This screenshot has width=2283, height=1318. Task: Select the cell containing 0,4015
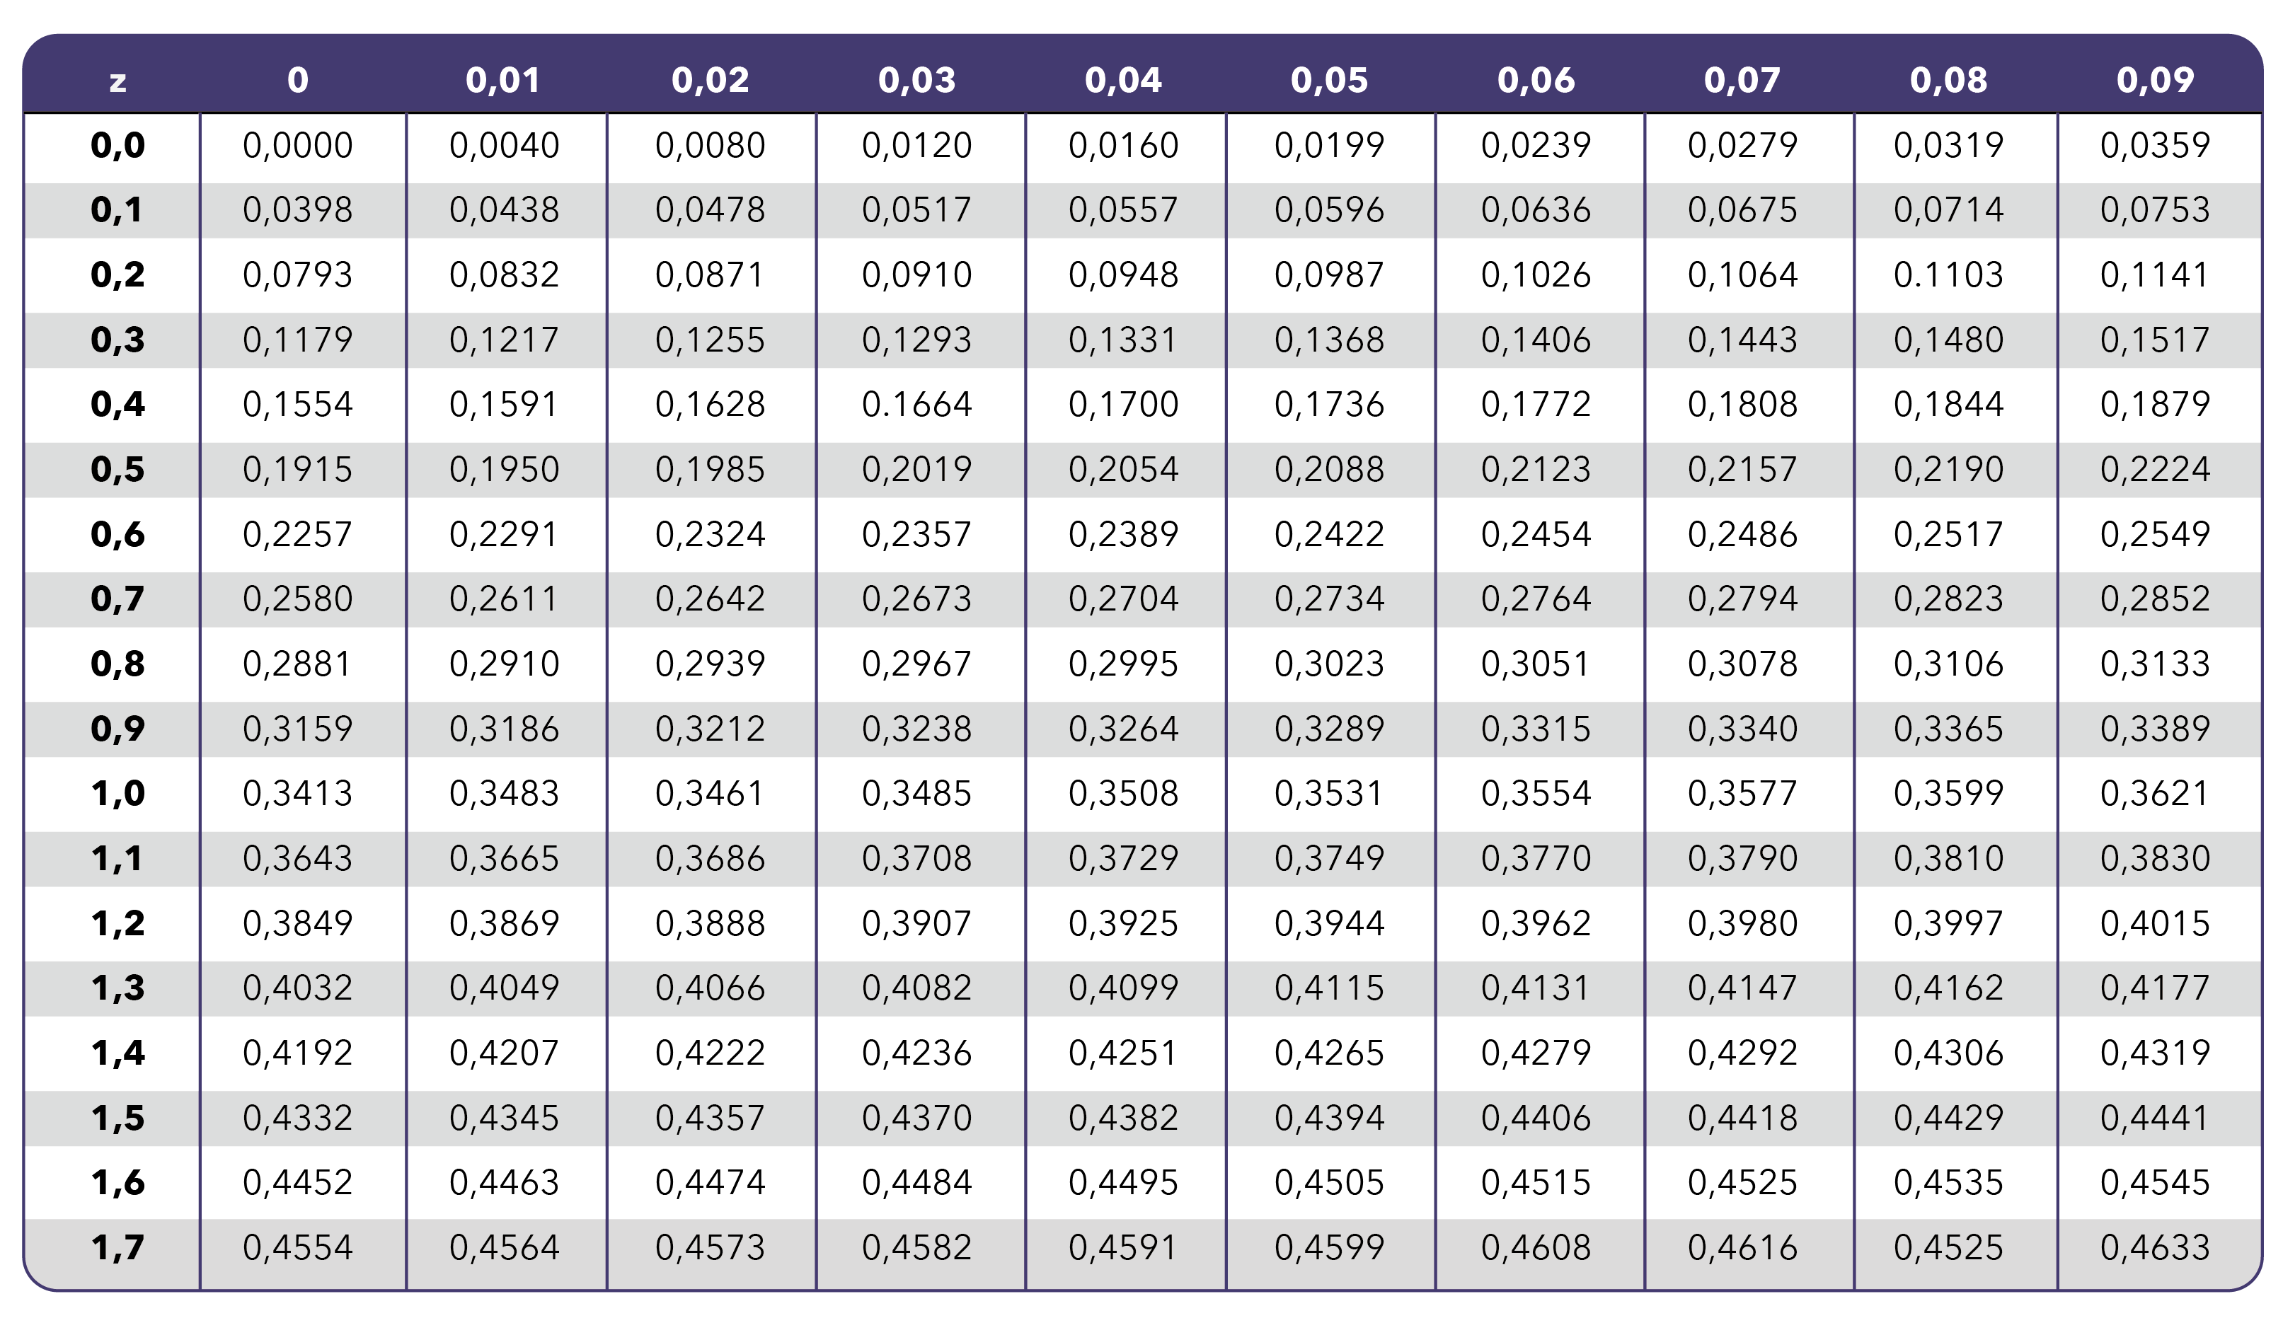point(2154,923)
